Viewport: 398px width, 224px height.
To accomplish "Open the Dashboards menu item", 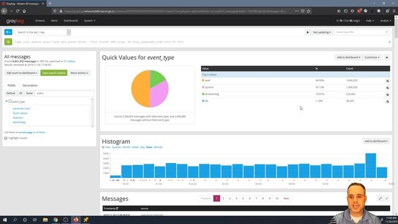I will pyautogui.click(x=71, y=21).
